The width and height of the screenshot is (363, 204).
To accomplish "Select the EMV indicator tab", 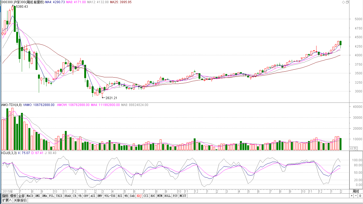I will (x=100, y=196).
